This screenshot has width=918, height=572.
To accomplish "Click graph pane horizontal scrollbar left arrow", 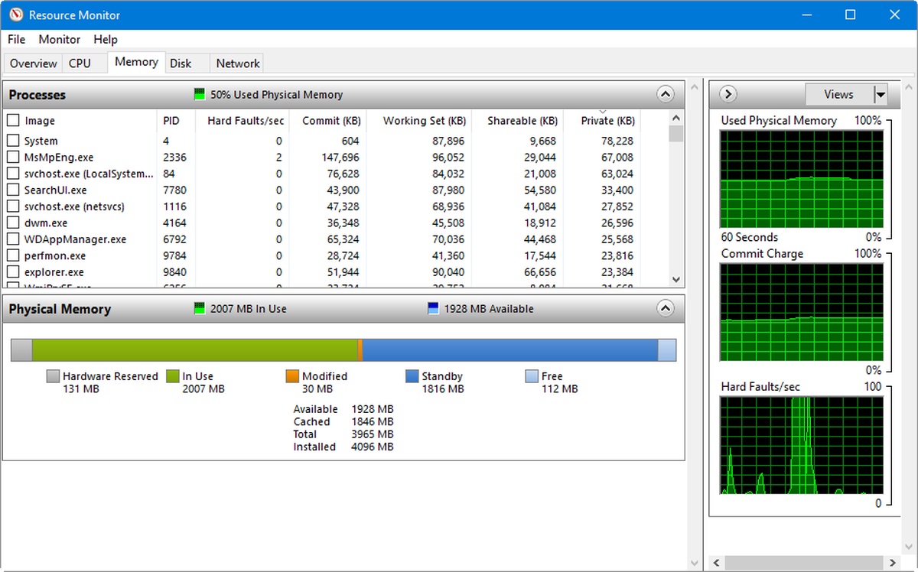I will pyautogui.click(x=716, y=564).
